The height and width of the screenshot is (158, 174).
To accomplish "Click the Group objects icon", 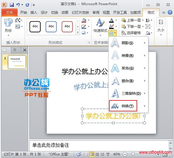I will 148,27.
